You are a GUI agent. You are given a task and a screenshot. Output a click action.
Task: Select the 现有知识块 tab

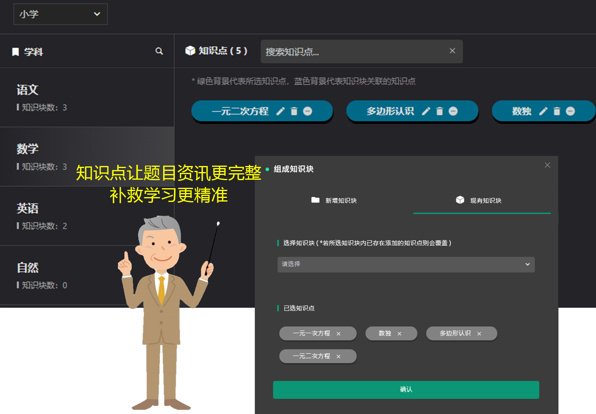479,200
